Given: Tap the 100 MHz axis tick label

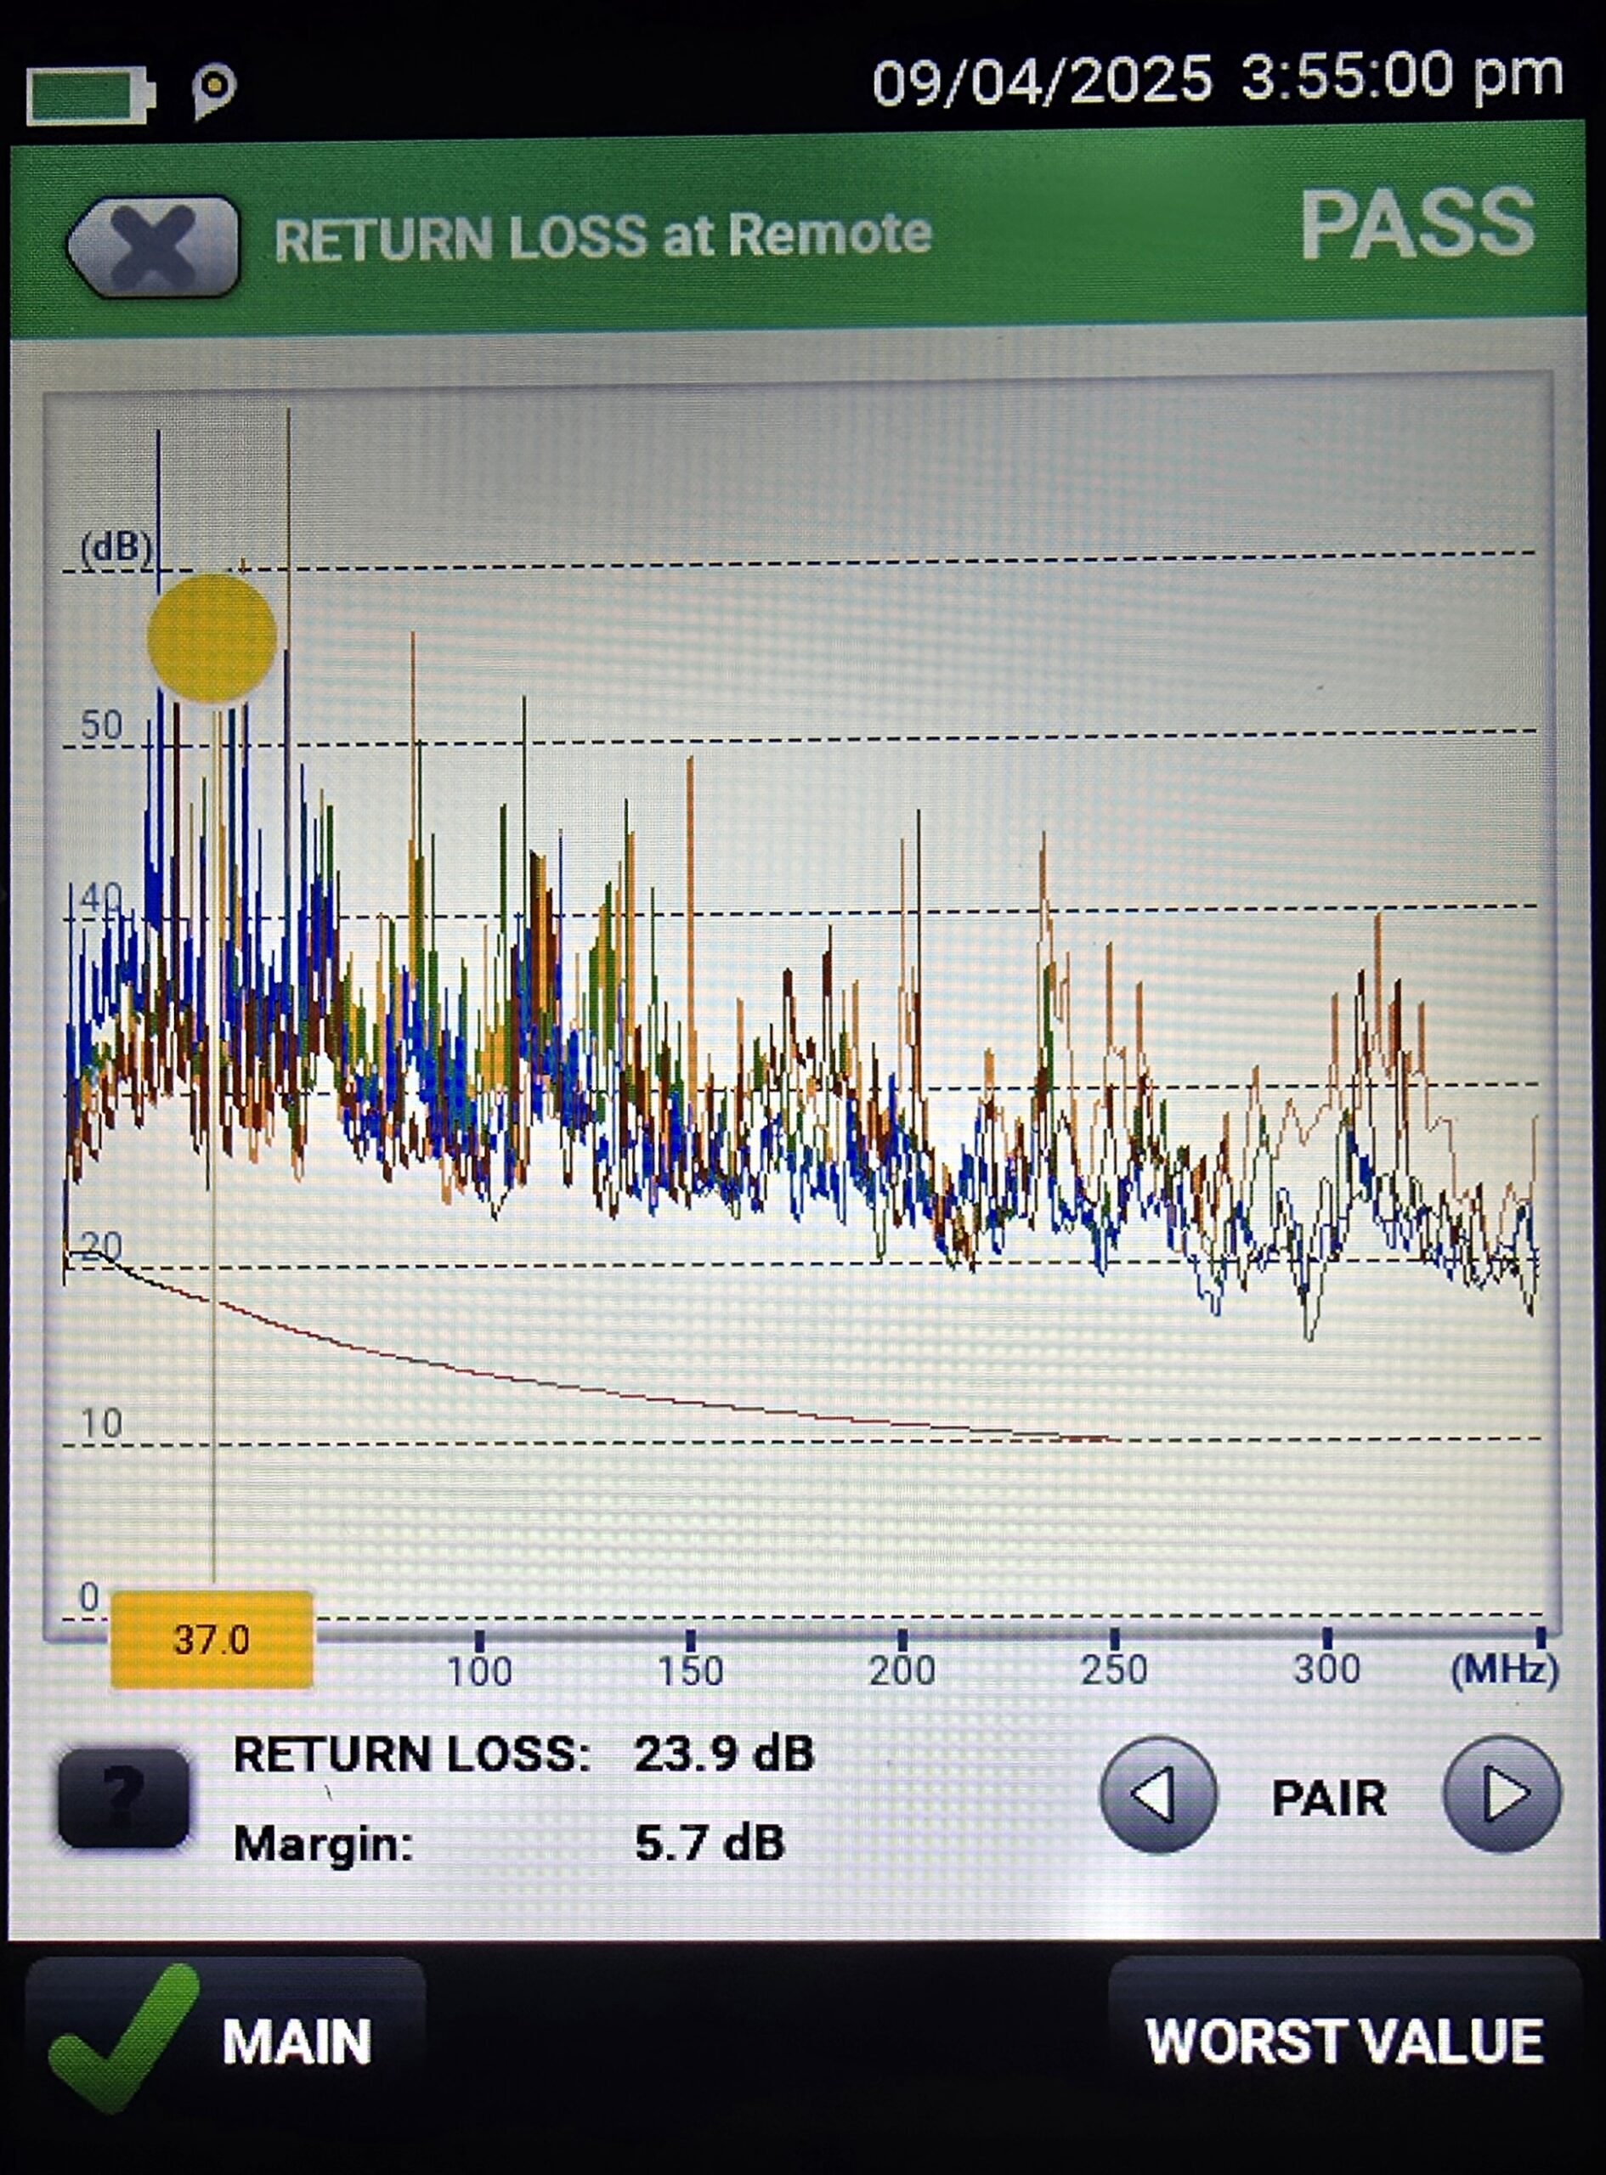Looking at the screenshot, I should click(x=478, y=1670).
